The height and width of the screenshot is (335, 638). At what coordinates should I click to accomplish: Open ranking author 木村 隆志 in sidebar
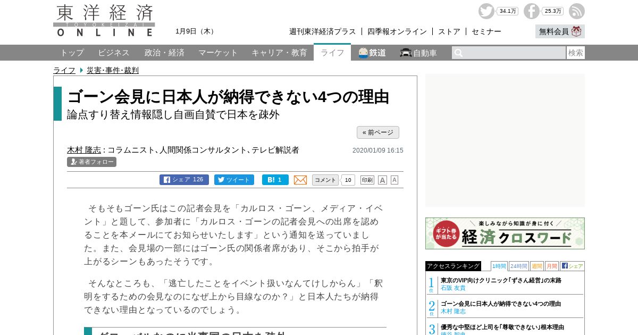tap(453, 311)
